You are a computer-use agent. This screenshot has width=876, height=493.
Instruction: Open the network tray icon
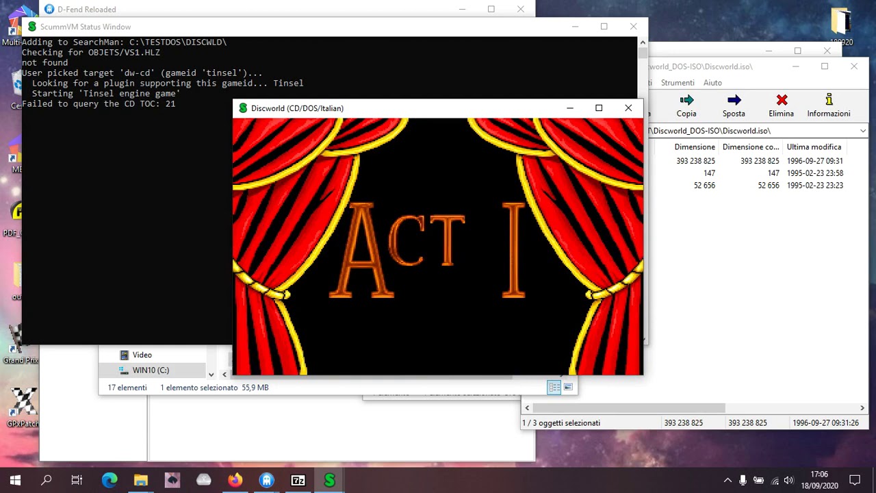pyautogui.click(x=775, y=480)
